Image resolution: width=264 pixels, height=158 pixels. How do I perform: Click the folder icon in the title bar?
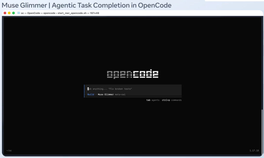pyautogui.click(x=19, y=13)
